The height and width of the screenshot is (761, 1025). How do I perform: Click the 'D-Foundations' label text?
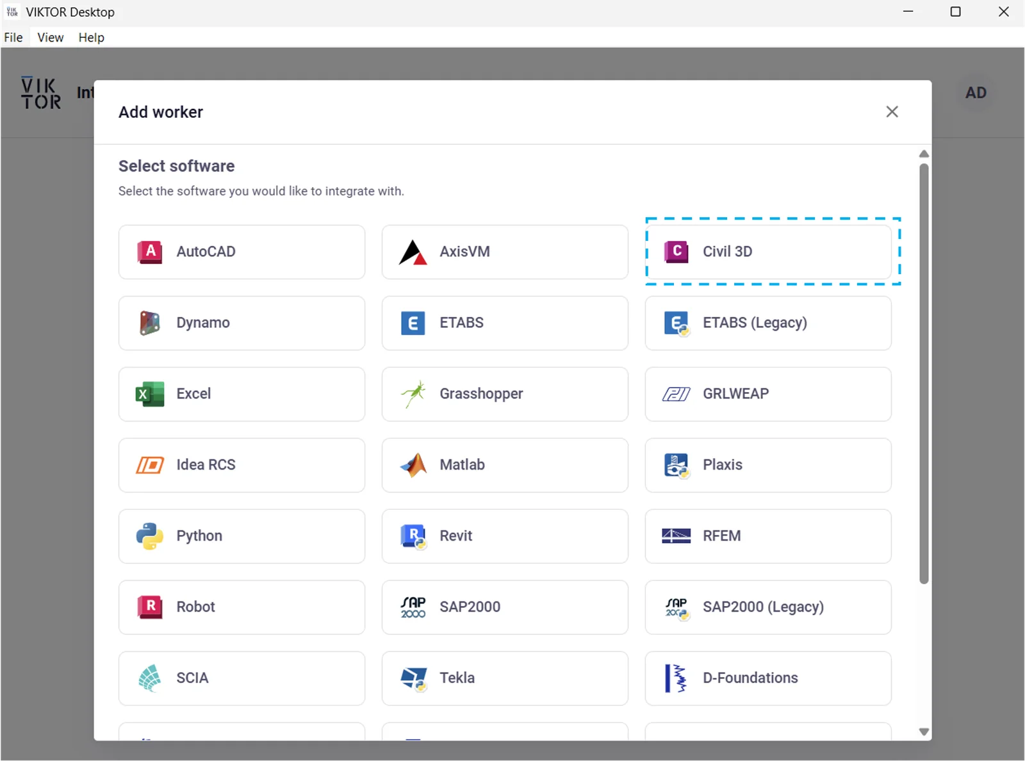tap(750, 678)
